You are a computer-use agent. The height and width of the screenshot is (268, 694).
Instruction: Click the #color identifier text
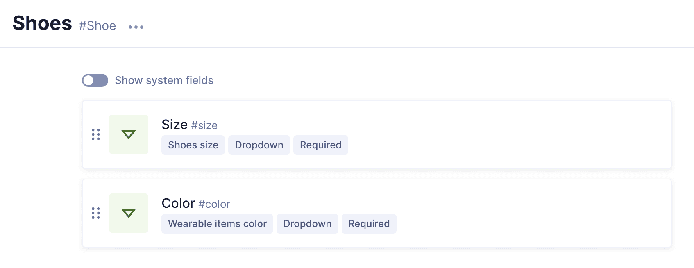214,204
